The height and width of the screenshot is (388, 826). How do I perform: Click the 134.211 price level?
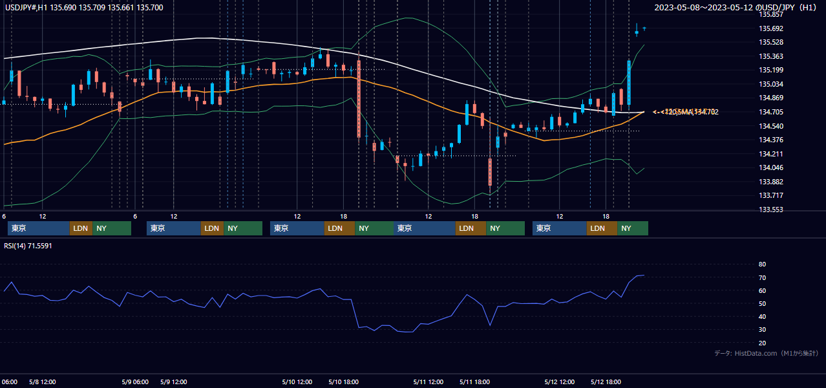(x=770, y=154)
